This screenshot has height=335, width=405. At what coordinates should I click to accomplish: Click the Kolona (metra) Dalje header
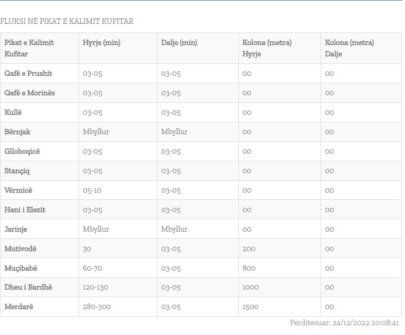(x=349, y=48)
